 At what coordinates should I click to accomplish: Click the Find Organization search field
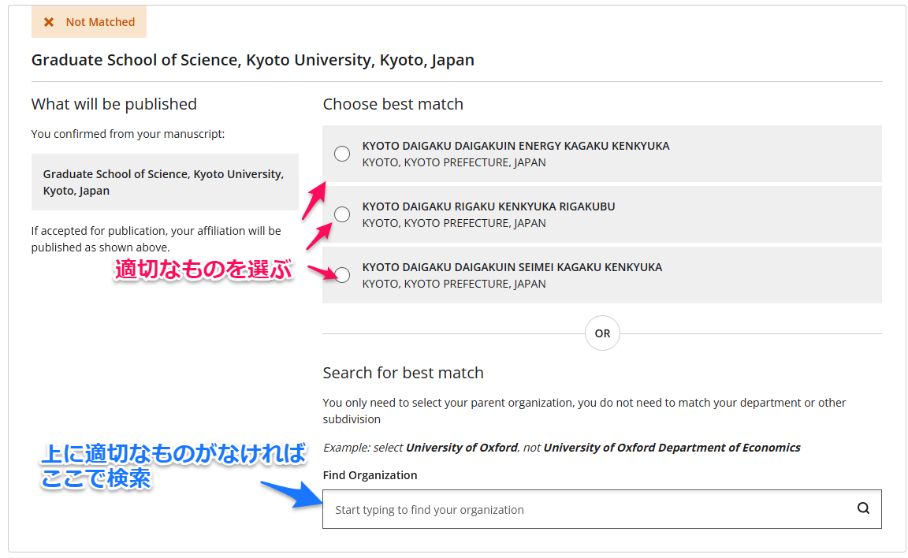point(601,509)
